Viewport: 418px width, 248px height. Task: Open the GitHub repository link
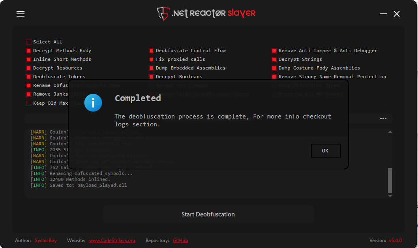click(x=180, y=240)
